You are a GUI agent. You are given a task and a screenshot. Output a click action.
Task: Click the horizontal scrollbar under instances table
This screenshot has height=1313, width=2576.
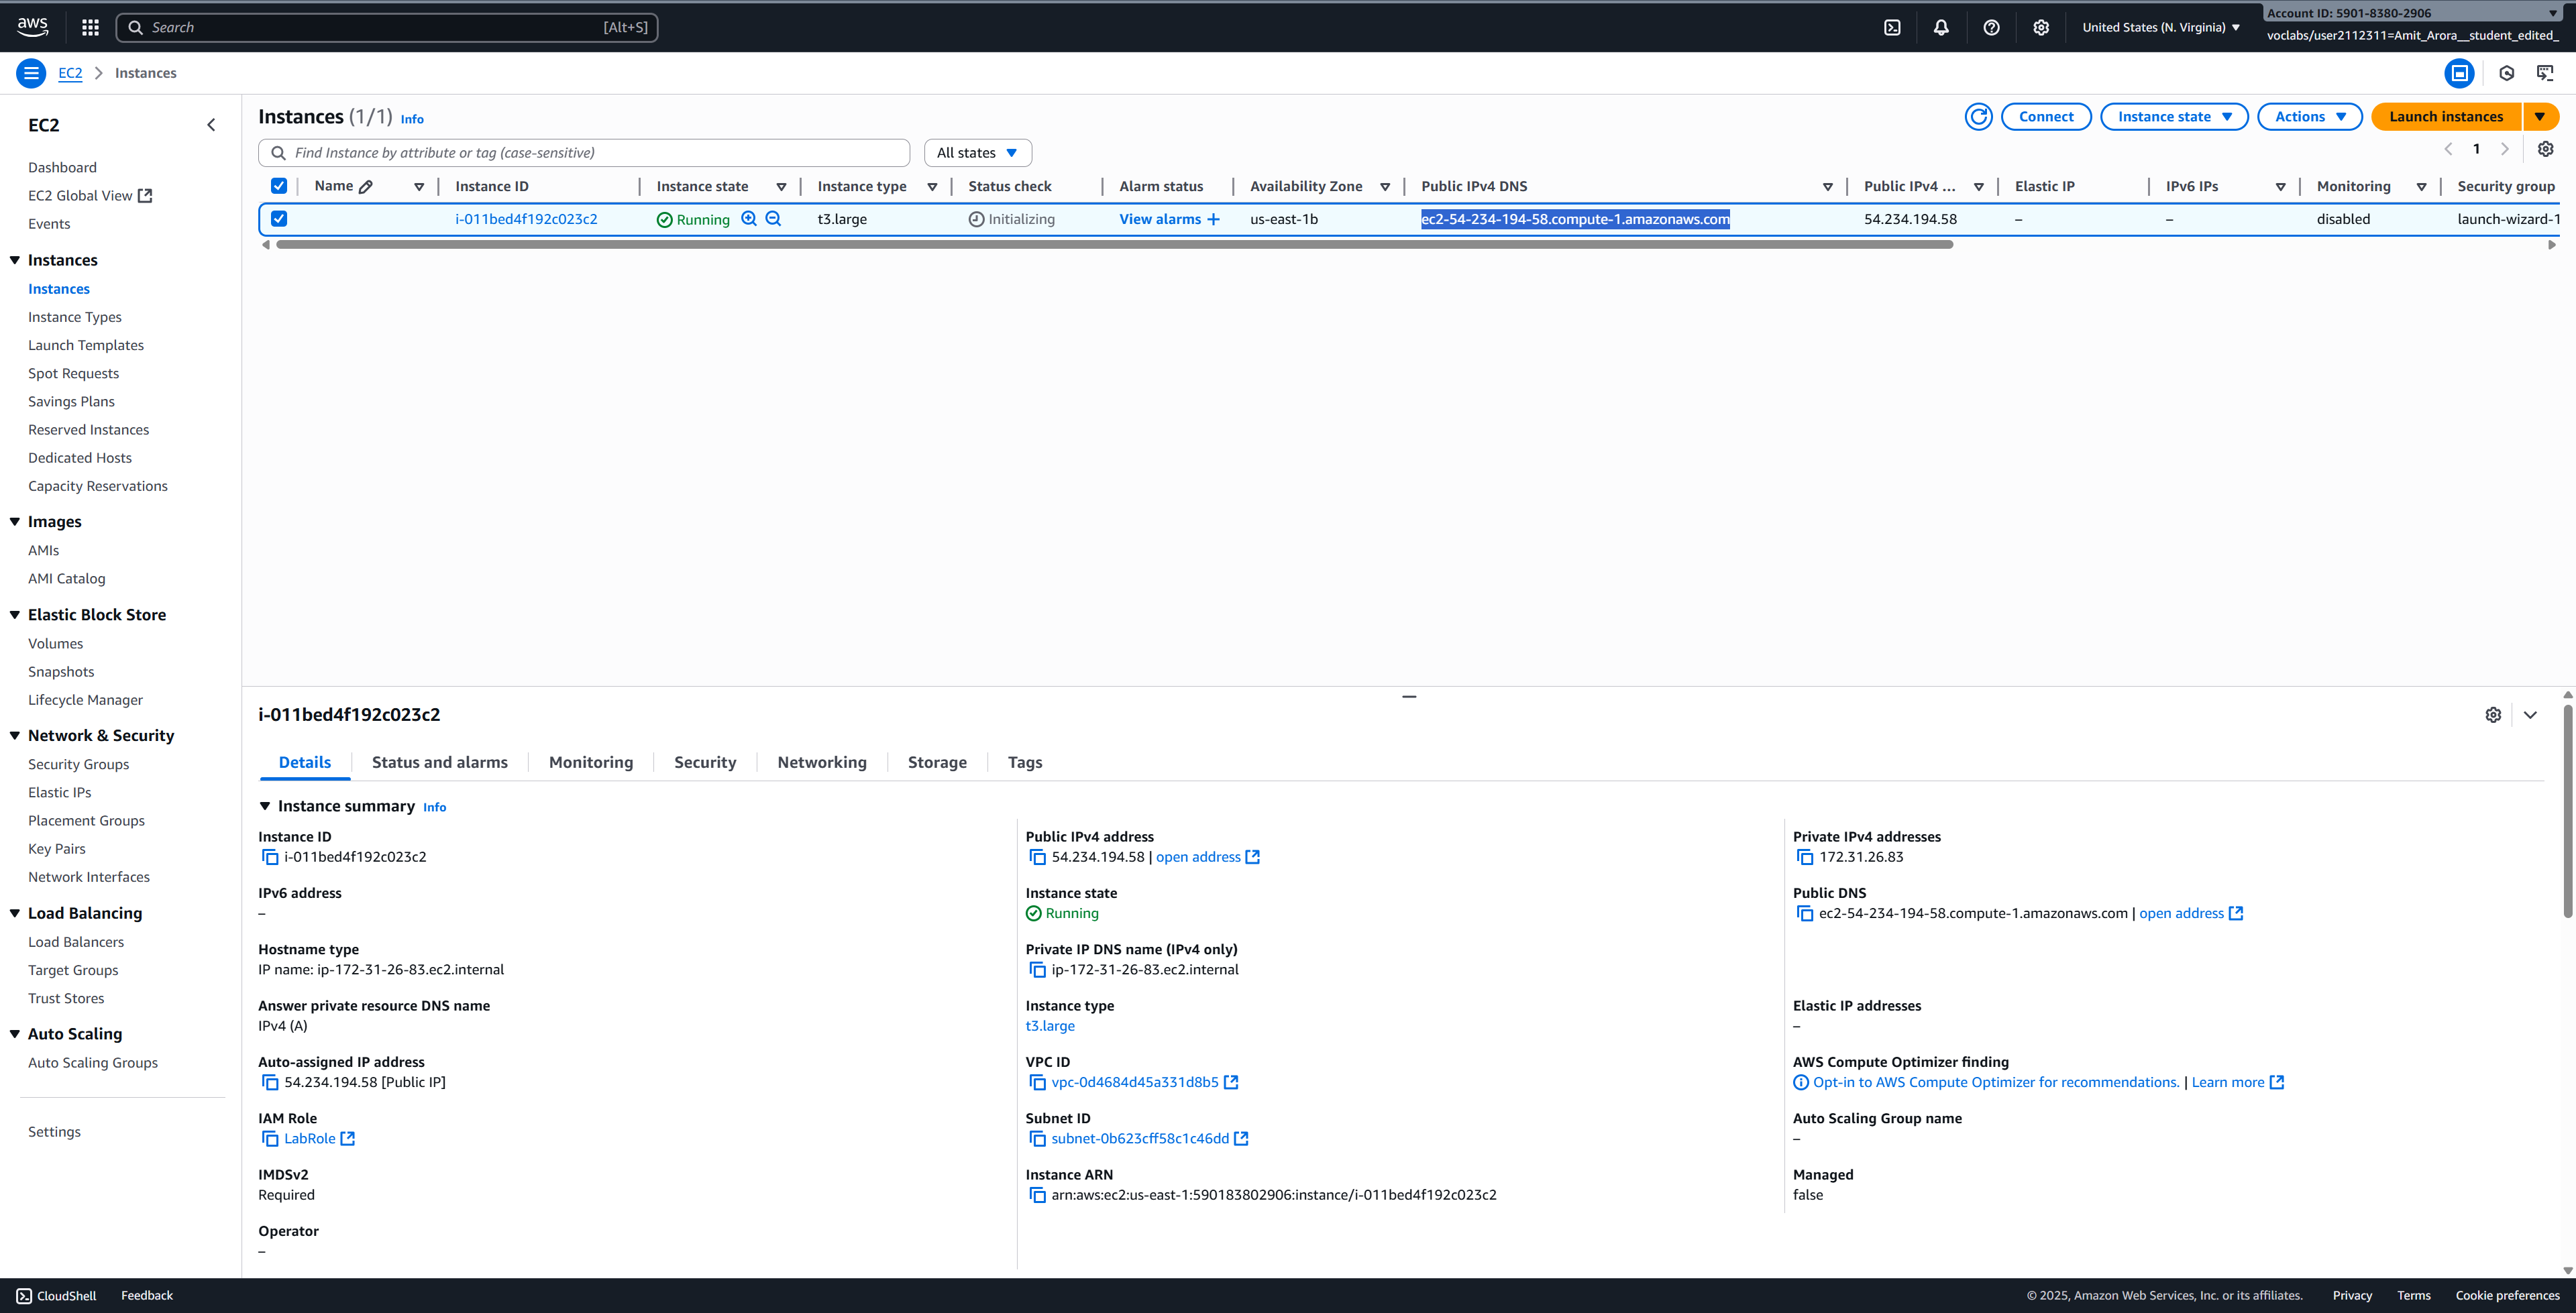coord(1114,245)
